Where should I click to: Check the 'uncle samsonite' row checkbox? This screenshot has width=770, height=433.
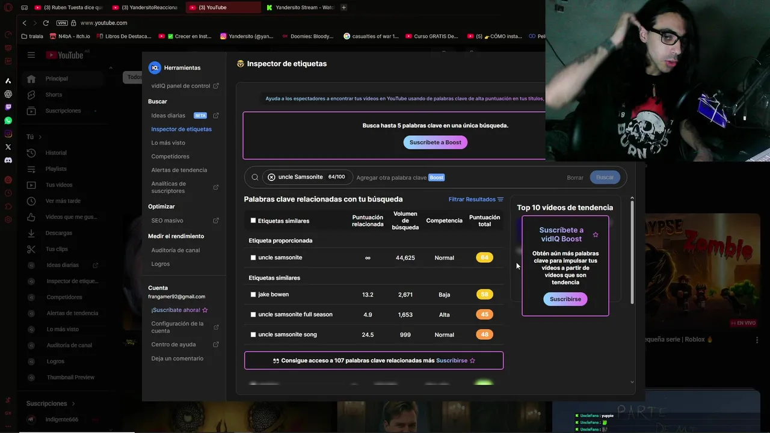(x=253, y=257)
